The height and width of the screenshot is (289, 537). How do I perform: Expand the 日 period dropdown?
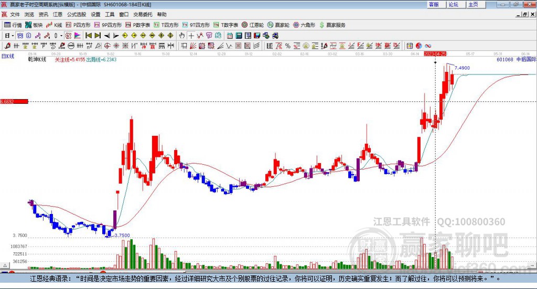13,36
